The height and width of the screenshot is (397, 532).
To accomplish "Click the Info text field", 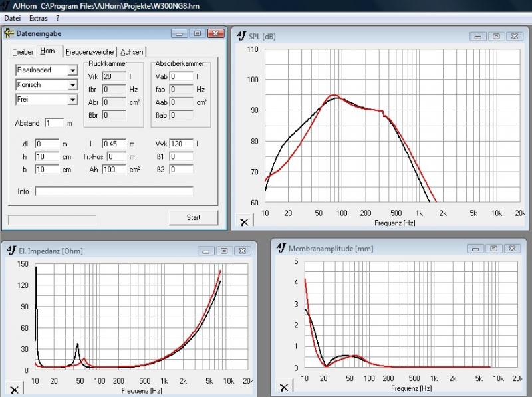I will 114,191.
